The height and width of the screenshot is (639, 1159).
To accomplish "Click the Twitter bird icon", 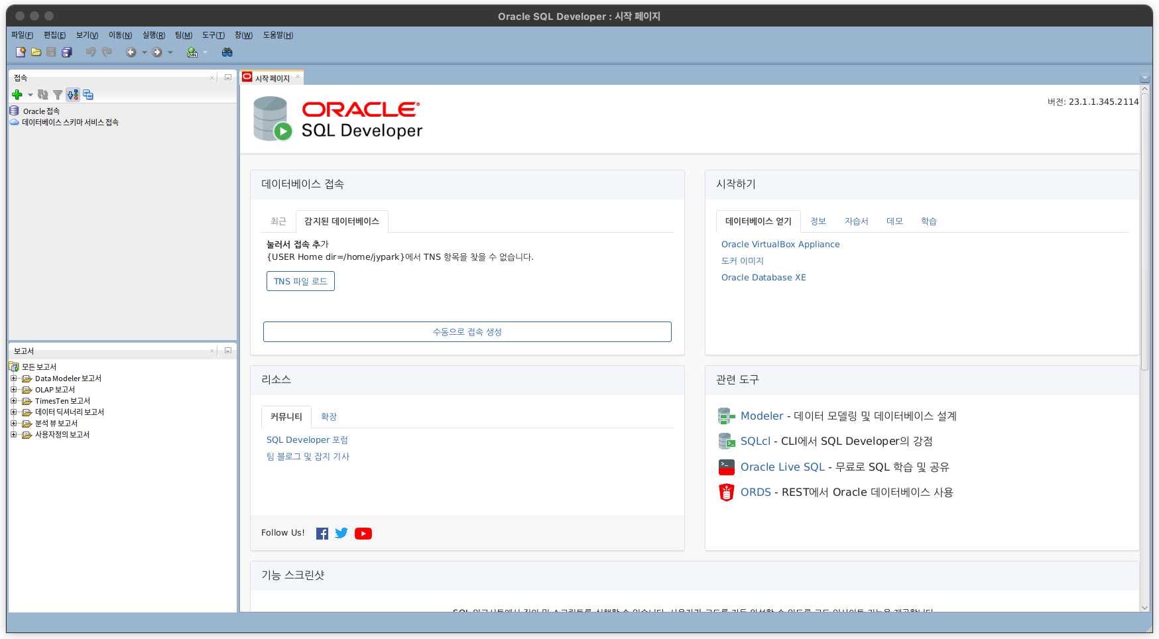I will pos(341,533).
